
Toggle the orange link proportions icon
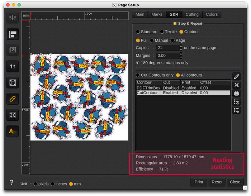click(13, 99)
